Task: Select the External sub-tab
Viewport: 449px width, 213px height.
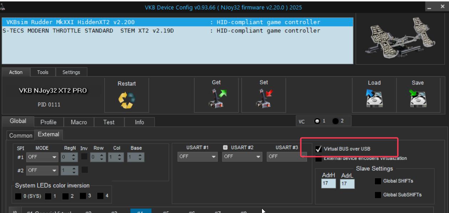Action: (x=49, y=135)
